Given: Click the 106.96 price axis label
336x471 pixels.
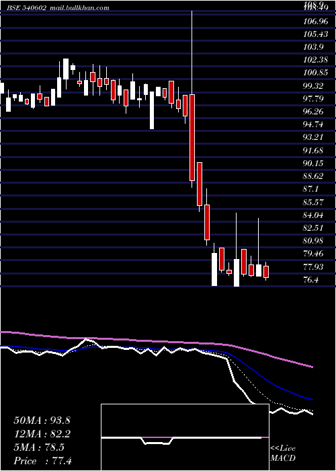Looking at the screenshot, I should point(316,22).
